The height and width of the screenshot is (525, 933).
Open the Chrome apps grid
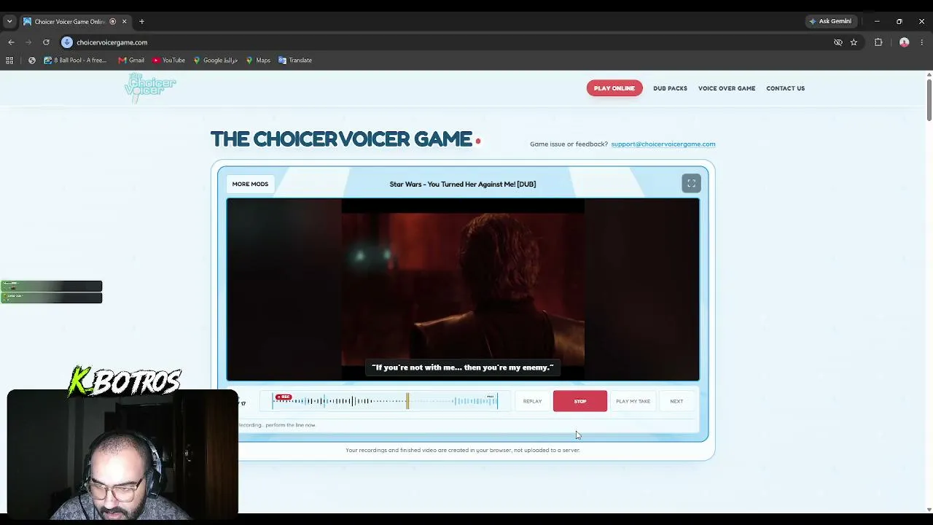coord(9,61)
